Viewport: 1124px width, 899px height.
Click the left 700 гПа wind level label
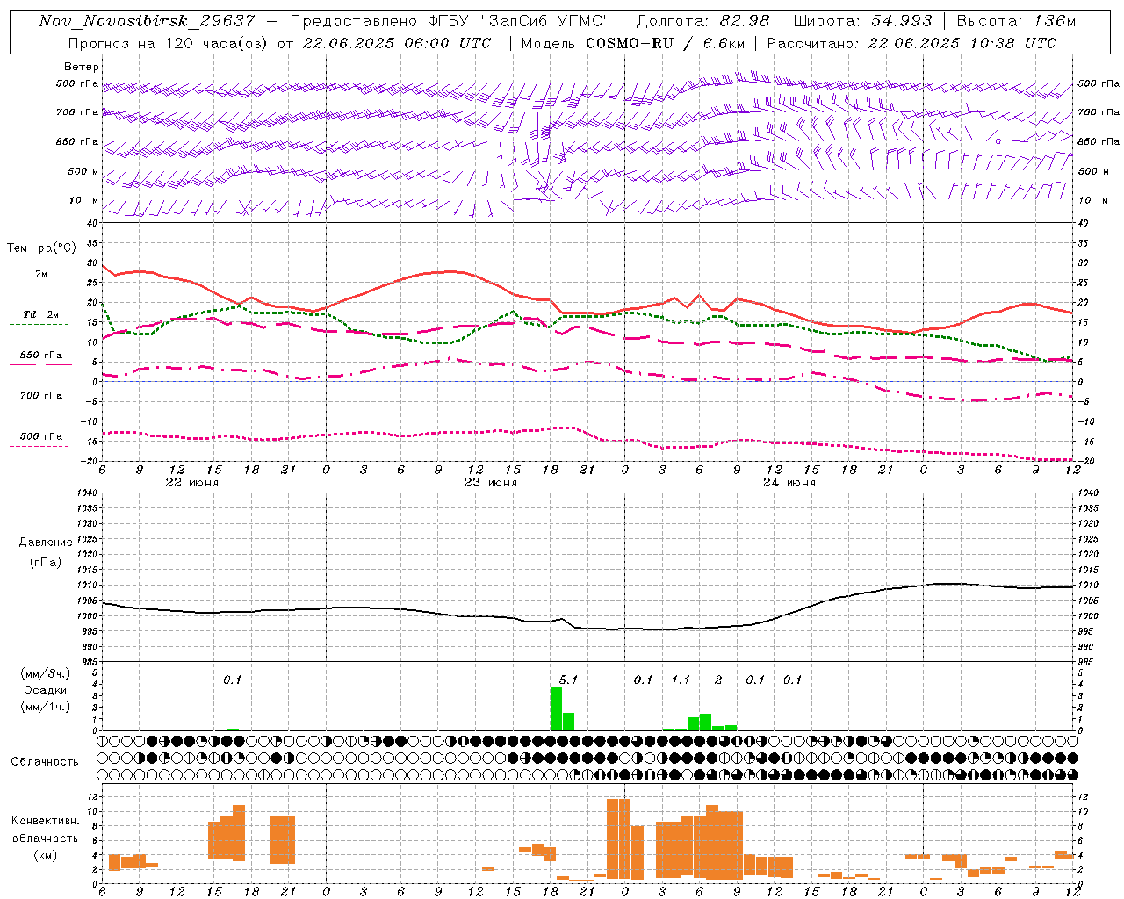point(77,112)
